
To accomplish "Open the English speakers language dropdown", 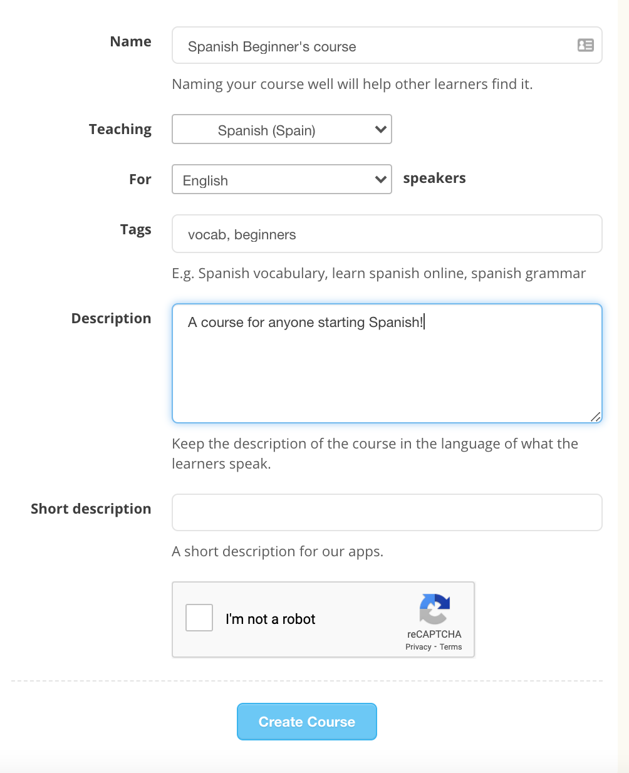I will click(282, 180).
